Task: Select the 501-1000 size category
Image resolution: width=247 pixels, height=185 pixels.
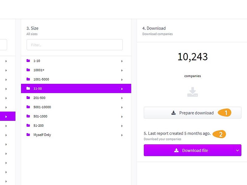Action: 76,116
